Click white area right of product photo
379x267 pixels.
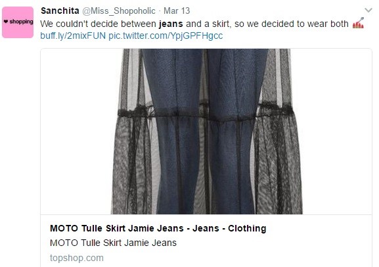[x=337, y=132]
